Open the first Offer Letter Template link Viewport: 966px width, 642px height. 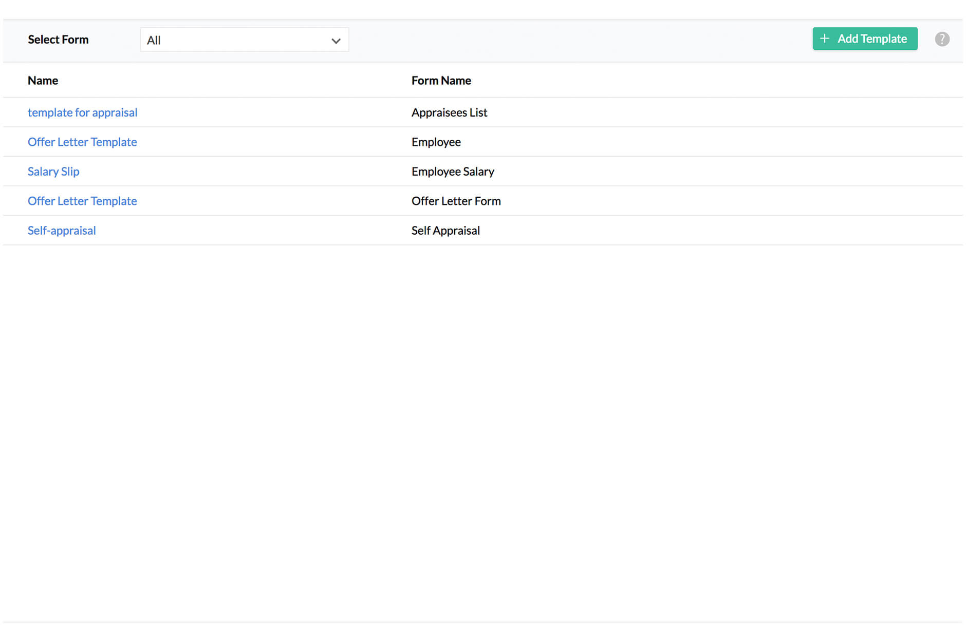coord(82,142)
